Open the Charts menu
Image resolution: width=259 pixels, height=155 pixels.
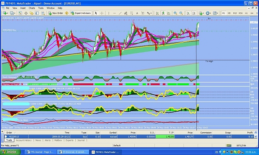tap(32, 8)
